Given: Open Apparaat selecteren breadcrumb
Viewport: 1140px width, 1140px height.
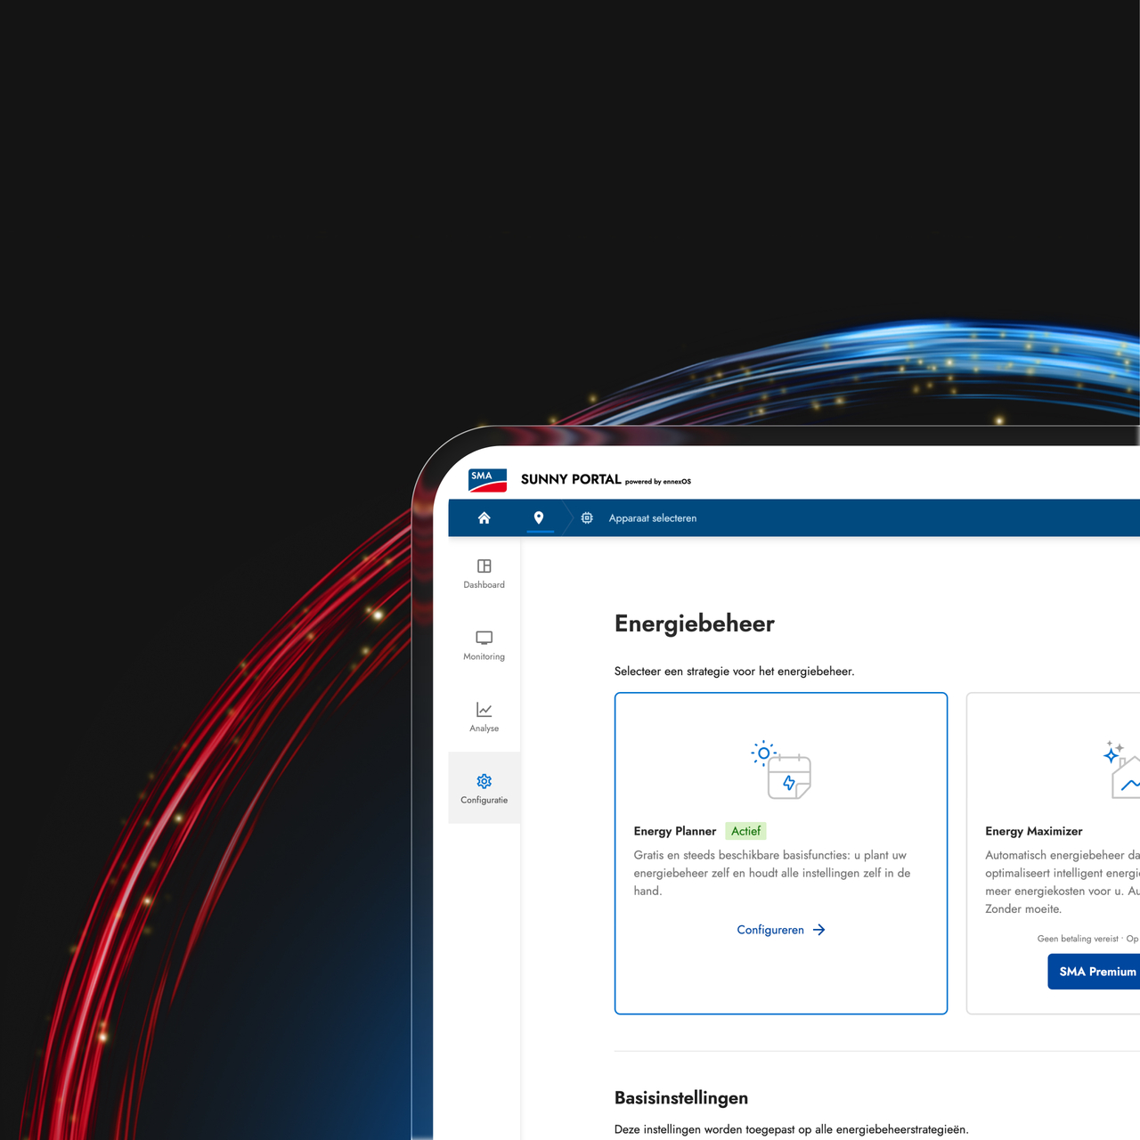Looking at the screenshot, I should (x=653, y=518).
